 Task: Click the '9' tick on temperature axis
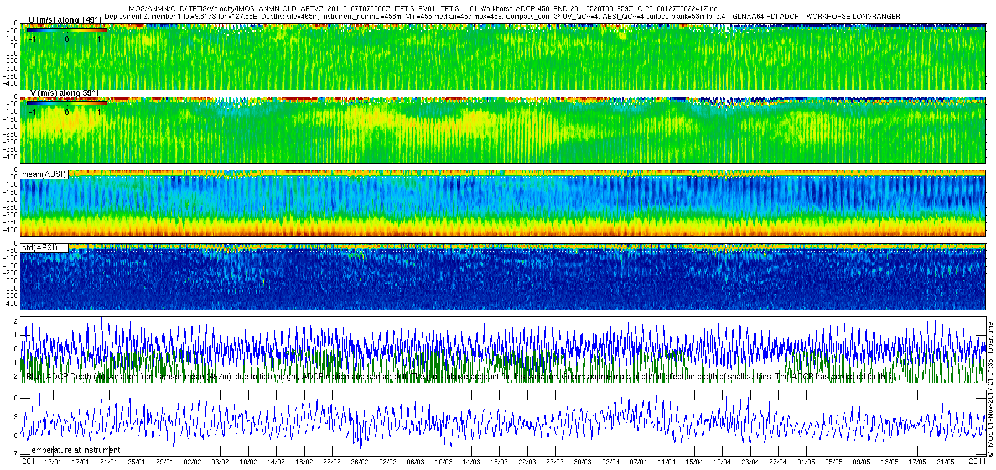pos(15,417)
